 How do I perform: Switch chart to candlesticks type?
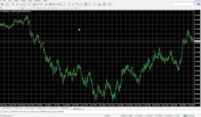point(69,4)
